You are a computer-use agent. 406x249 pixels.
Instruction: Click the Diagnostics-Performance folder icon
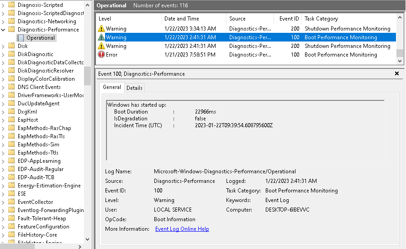[11, 29]
